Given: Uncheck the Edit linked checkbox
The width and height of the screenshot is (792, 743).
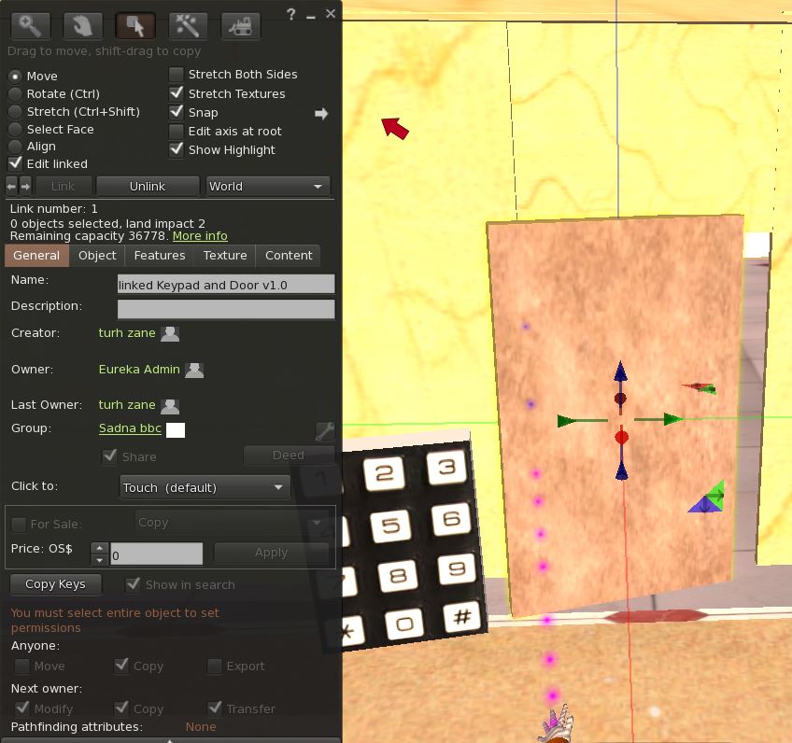Looking at the screenshot, I should 15,163.
